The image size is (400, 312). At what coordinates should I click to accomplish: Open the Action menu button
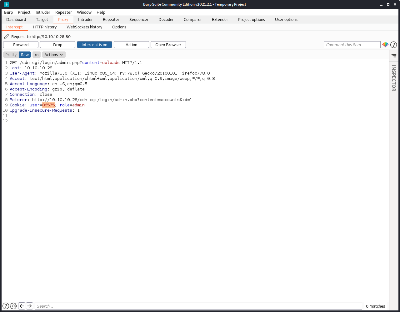131,45
